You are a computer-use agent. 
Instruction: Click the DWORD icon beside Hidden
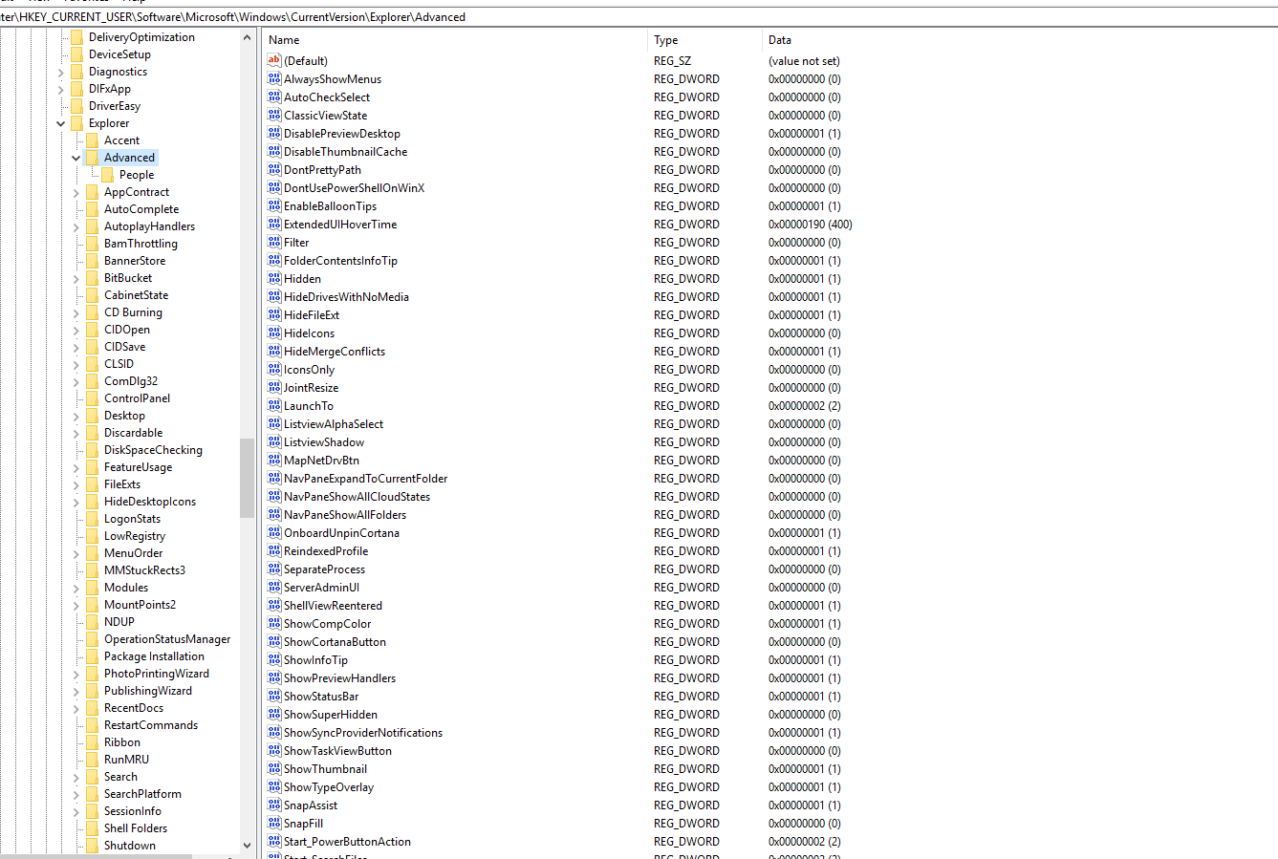[x=274, y=278]
